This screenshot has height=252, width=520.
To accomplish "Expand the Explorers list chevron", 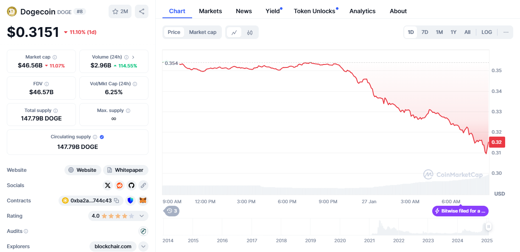I will click(x=143, y=246).
